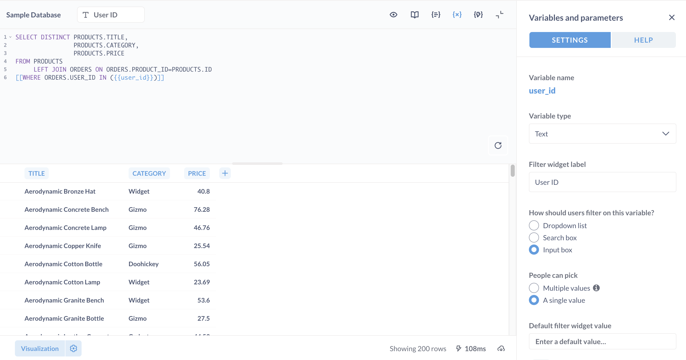Open visualization settings gear icon
Viewport: 686px width, 360px height.
[x=73, y=349]
